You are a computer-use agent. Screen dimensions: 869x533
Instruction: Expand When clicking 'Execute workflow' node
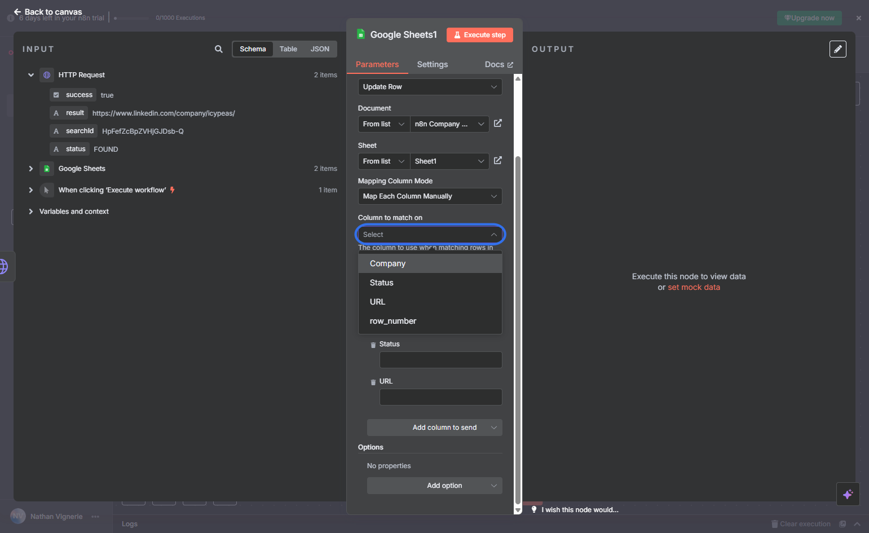coord(31,190)
